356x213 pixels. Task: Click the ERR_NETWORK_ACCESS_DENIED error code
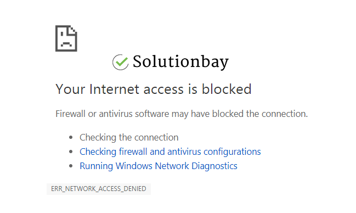[x=99, y=189]
